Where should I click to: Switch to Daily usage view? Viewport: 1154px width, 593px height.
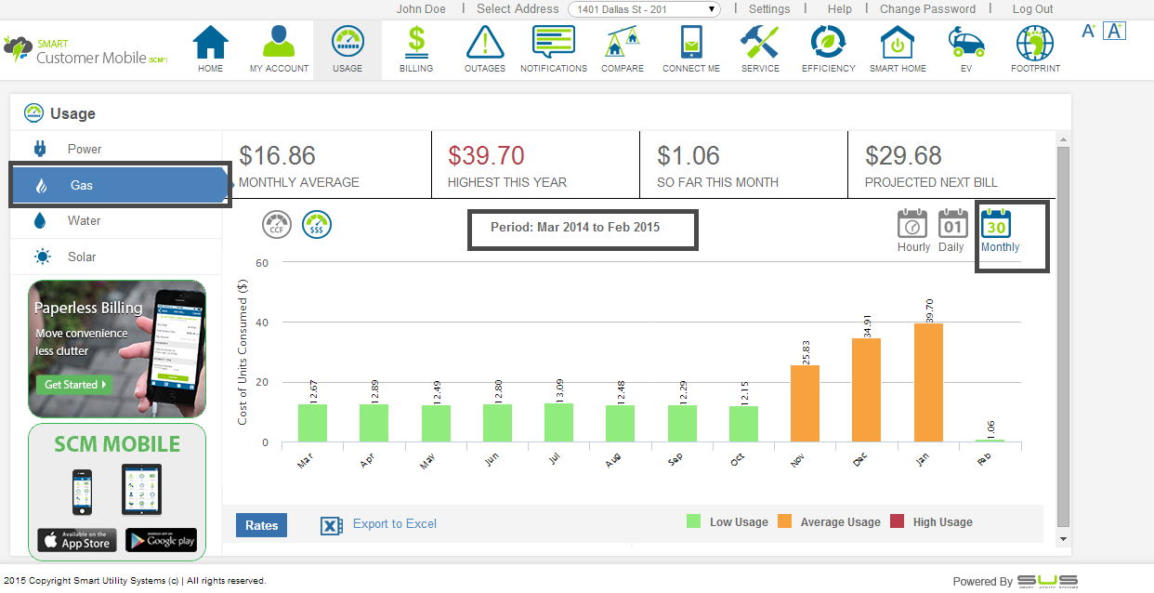click(951, 231)
